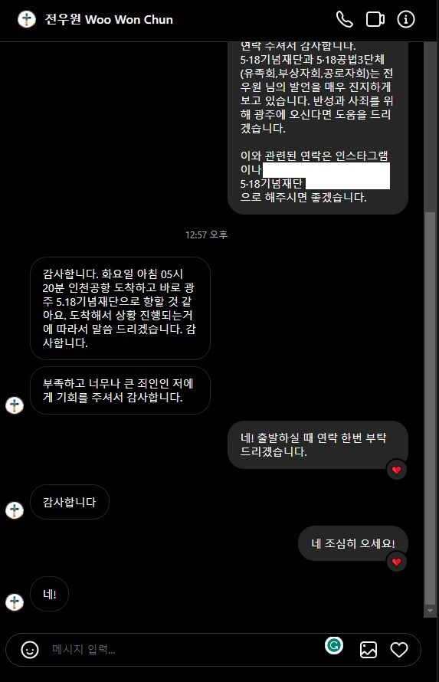Click the 12:57 오후 timestamp
Screen dimensions: 439x682
(206, 235)
